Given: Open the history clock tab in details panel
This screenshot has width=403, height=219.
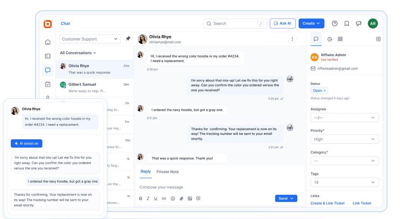Looking at the screenshot, I should point(330,39).
